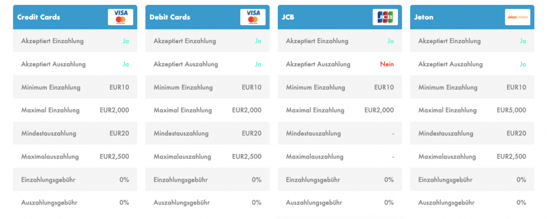Viewport: 547px width, 219px height.
Task: Open the JCB payment method header
Action: pos(340,17)
